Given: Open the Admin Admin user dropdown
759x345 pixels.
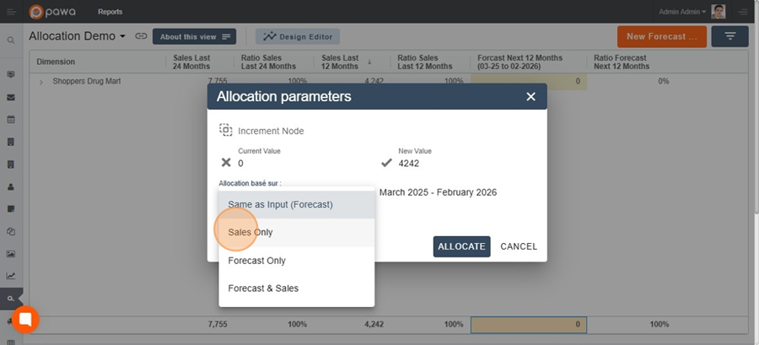Looking at the screenshot, I should click(x=682, y=12).
